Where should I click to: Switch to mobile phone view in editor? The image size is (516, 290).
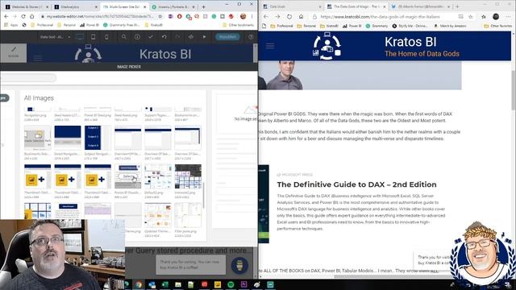coord(106,37)
